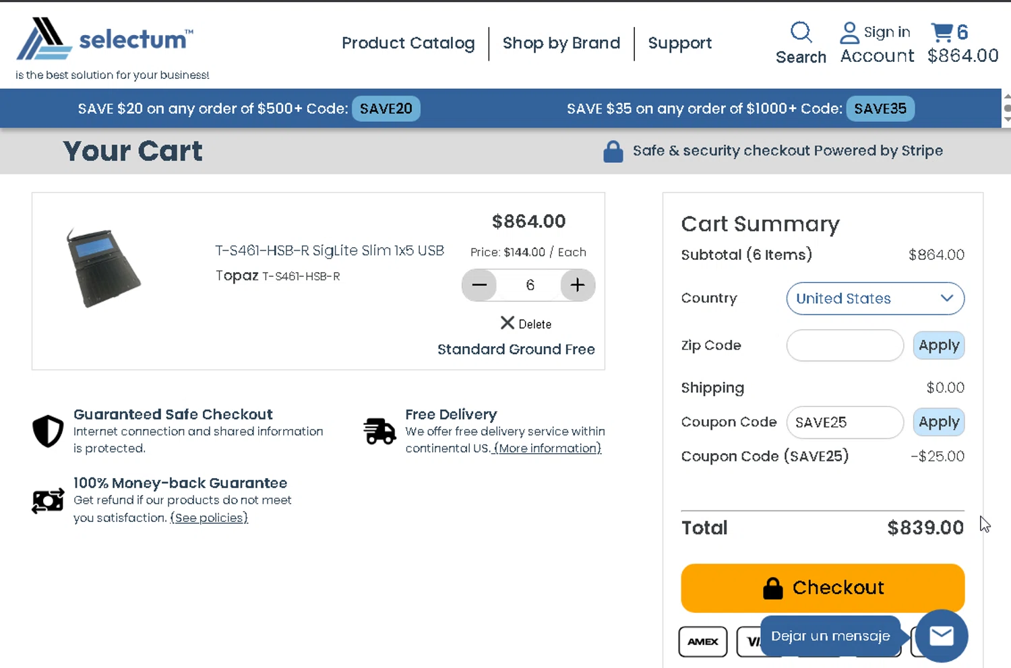Open the Search magnifier icon

[x=801, y=32]
